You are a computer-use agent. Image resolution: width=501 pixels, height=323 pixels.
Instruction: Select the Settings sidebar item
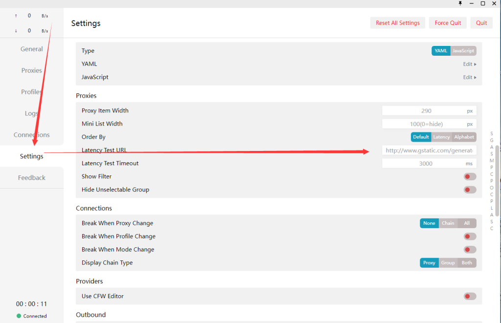pos(32,156)
